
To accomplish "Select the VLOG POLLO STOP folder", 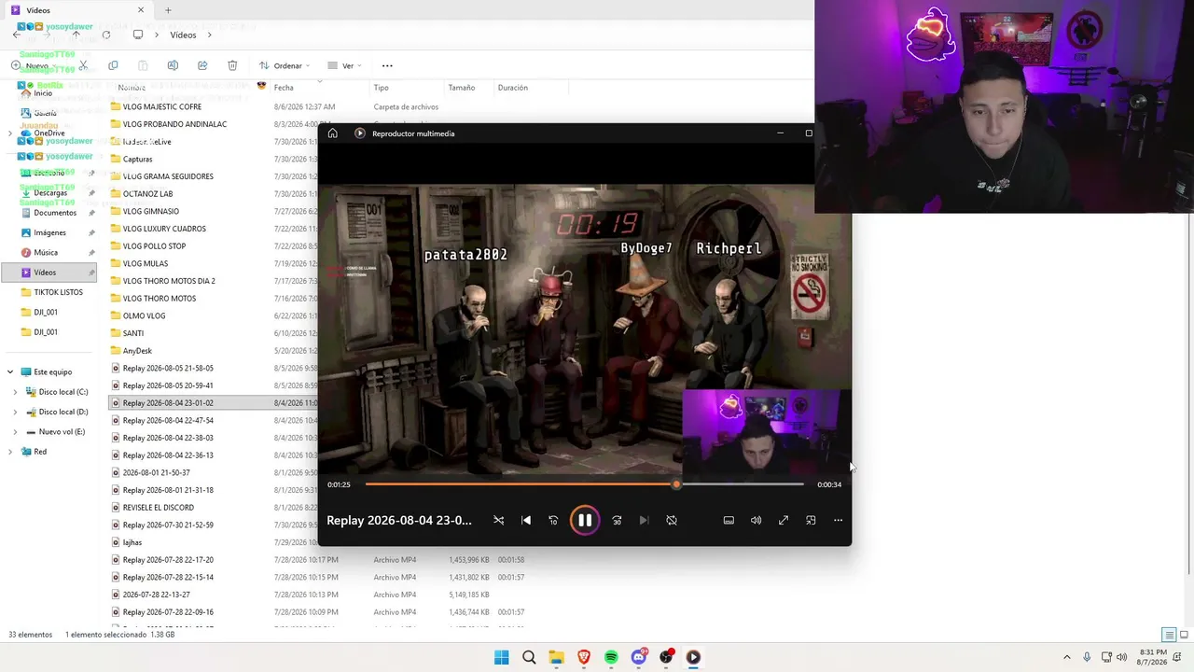I will (x=154, y=246).
